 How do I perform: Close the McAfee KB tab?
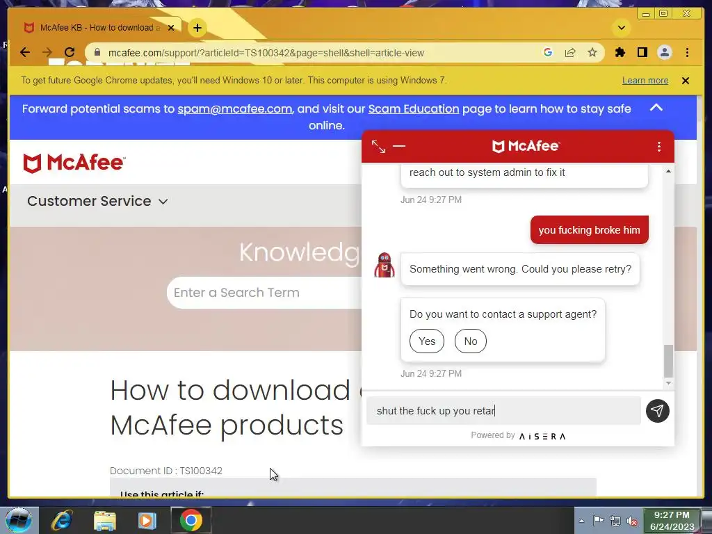click(x=171, y=28)
